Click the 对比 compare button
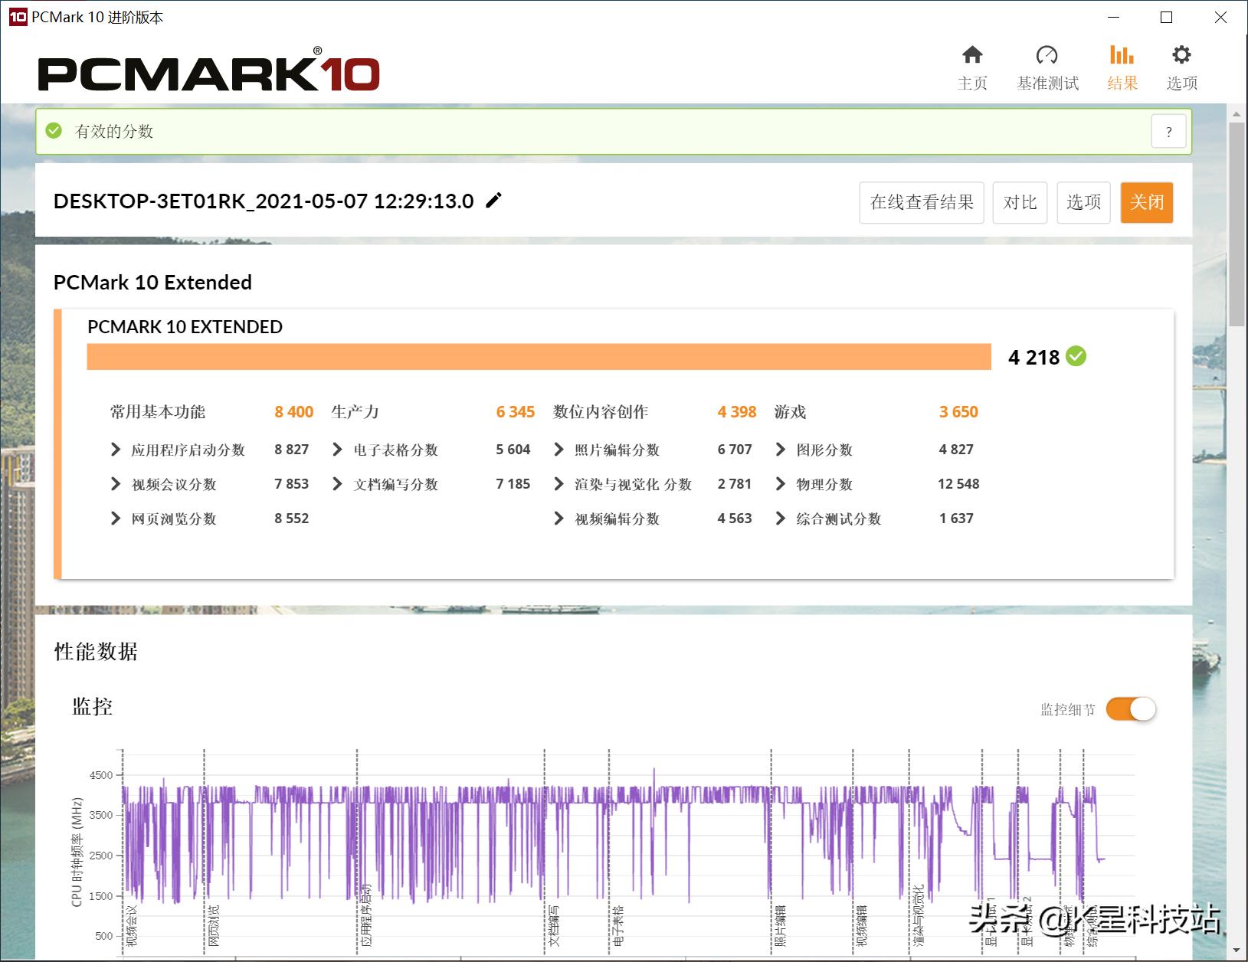Screen dimensions: 1248x962 click(x=1020, y=202)
